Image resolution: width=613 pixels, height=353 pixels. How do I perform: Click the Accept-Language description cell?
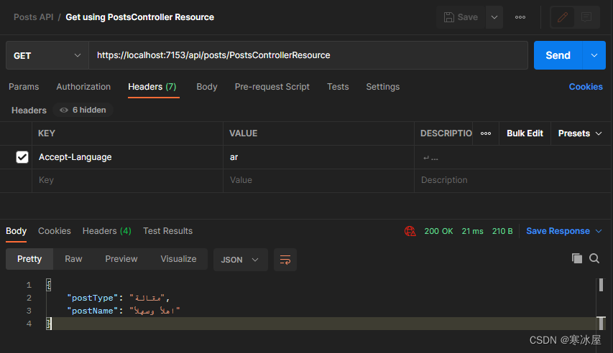click(x=512, y=157)
